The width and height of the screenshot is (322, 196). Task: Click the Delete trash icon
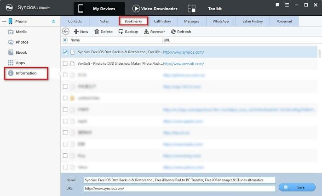click(x=97, y=32)
